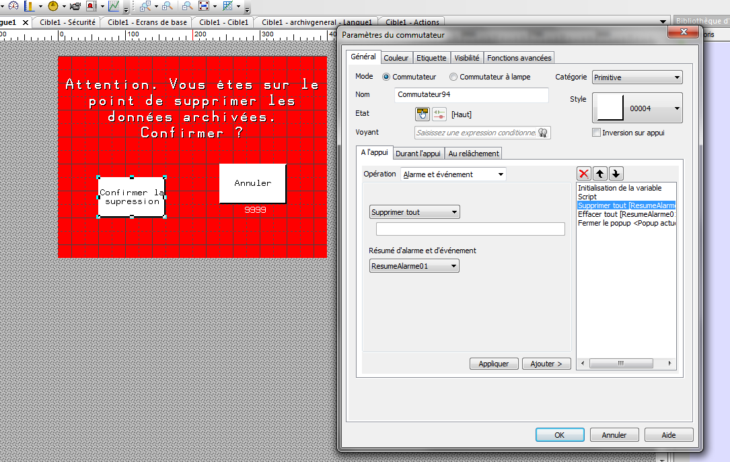Enable the Inversion sur appui checkbox
730x462 pixels.
pos(596,133)
